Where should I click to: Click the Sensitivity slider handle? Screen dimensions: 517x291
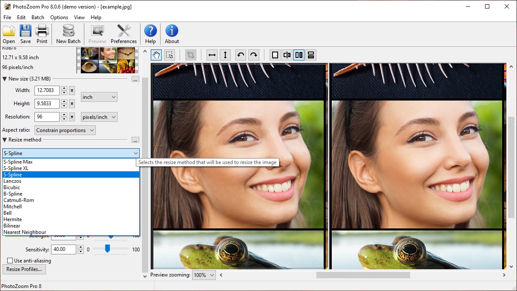[x=107, y=249]
